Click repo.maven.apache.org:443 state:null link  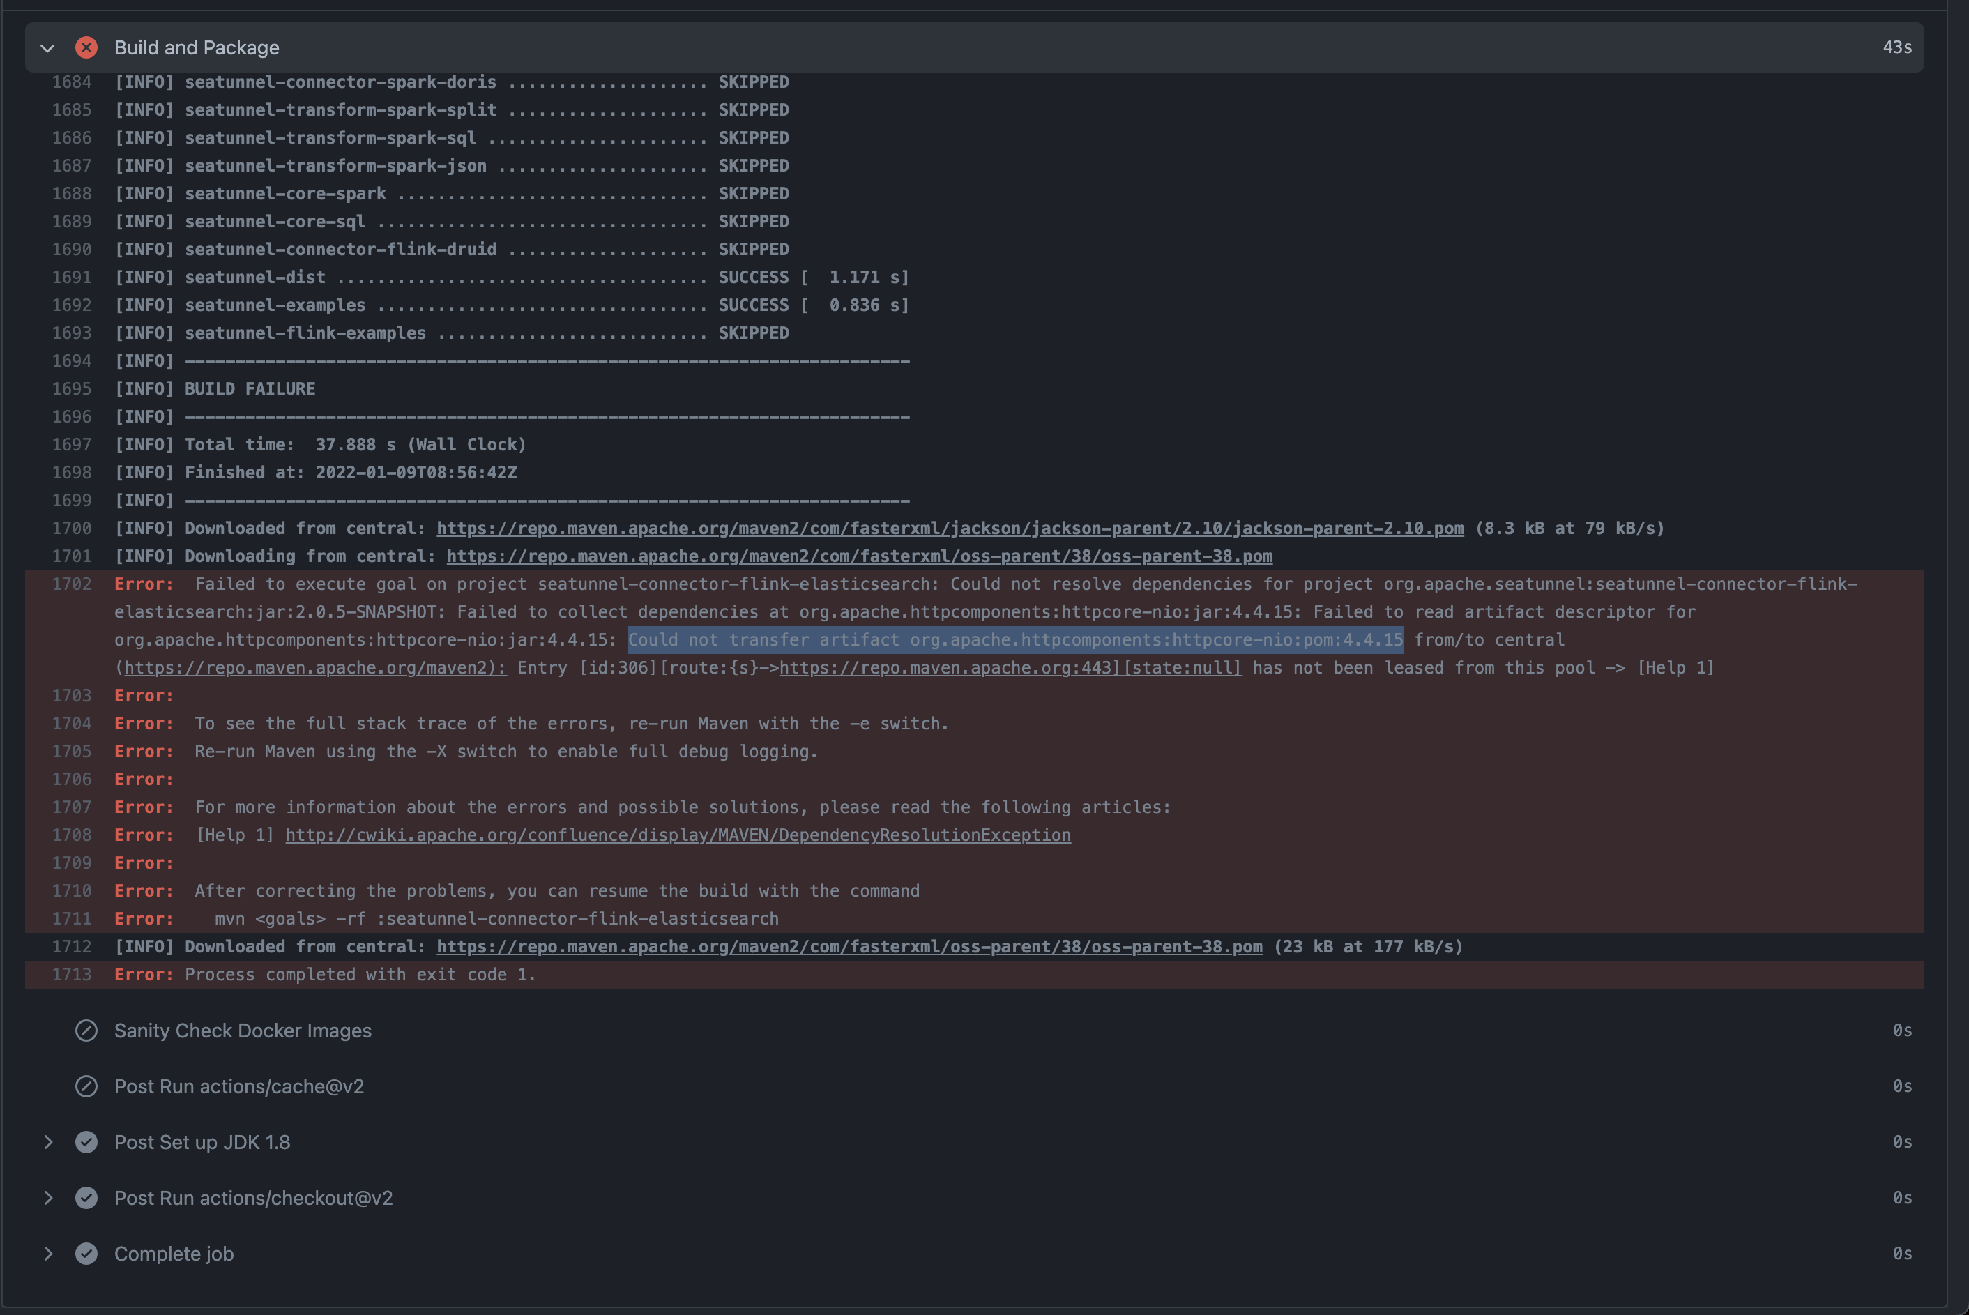1010,667
